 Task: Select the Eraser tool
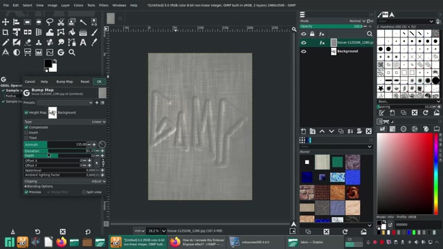28,42
